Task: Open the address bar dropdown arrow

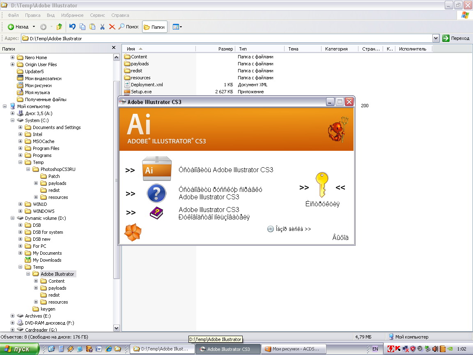Action: [x=436, y=38]
